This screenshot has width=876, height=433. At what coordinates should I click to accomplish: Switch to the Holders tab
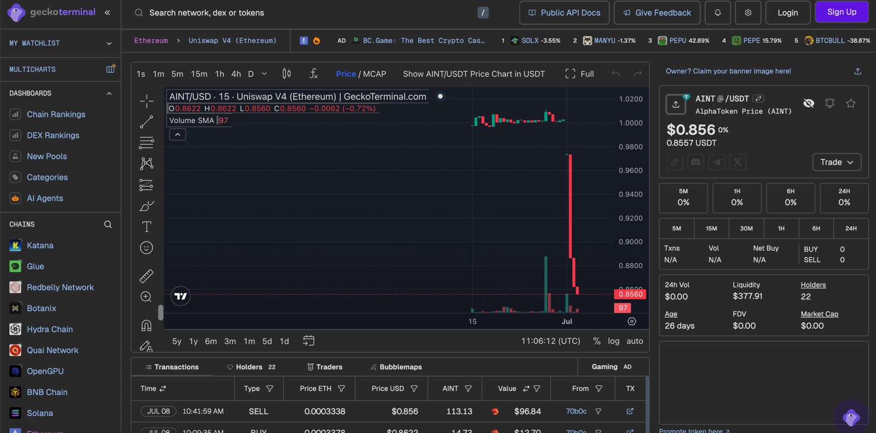(251, 367)
